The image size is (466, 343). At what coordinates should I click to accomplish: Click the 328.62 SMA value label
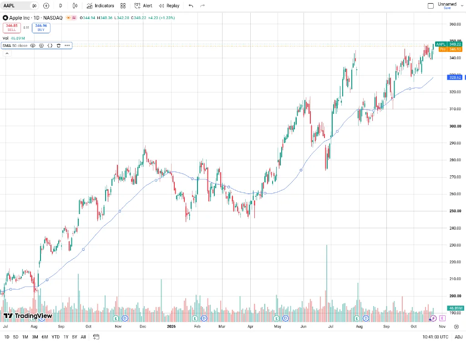click(455, 77)
